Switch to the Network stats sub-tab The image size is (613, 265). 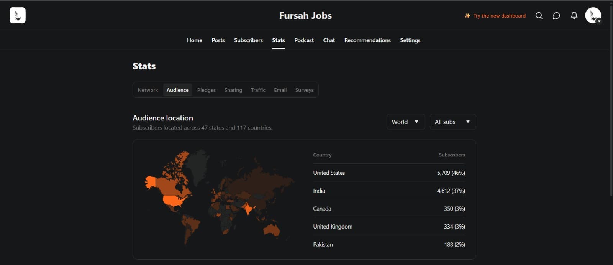tap(148, 90)
